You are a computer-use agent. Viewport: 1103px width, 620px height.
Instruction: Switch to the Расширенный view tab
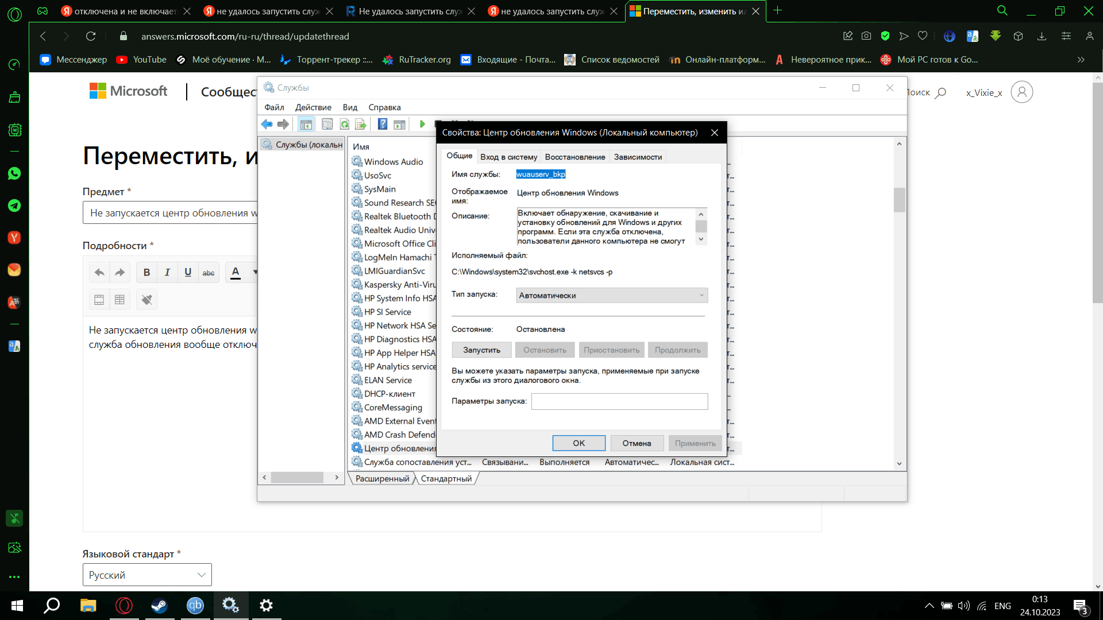(x=382, y=478)
